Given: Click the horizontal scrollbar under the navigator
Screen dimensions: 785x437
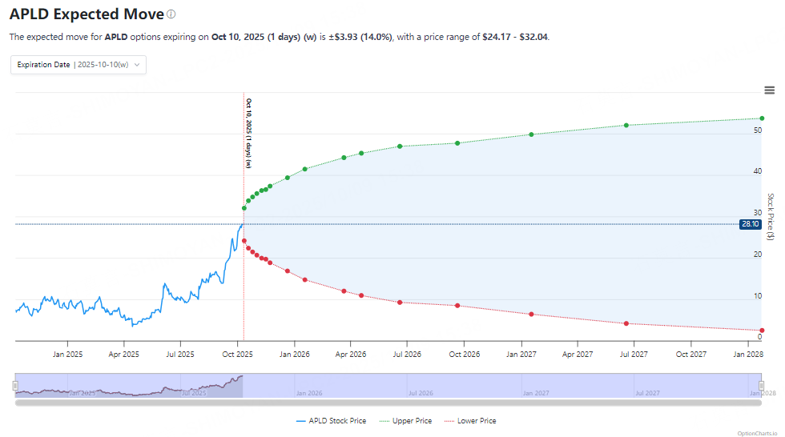Looking at the screenshot, I should pyautogui.click(x=388, y=403).
